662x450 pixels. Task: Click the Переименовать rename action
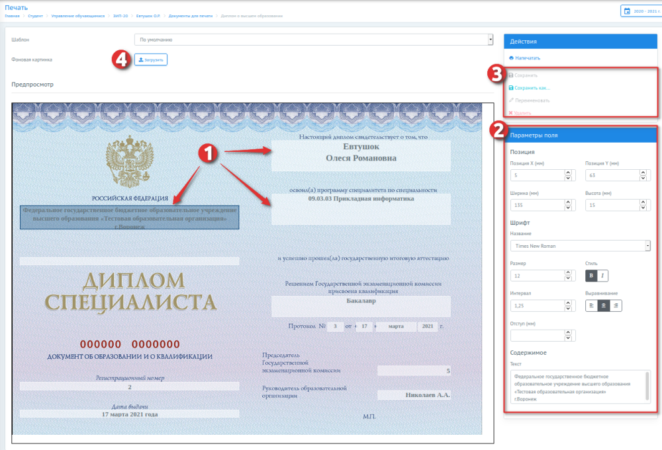point(529,100)
